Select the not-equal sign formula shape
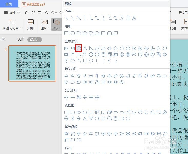The image size is (188, 154). (97, 97)
